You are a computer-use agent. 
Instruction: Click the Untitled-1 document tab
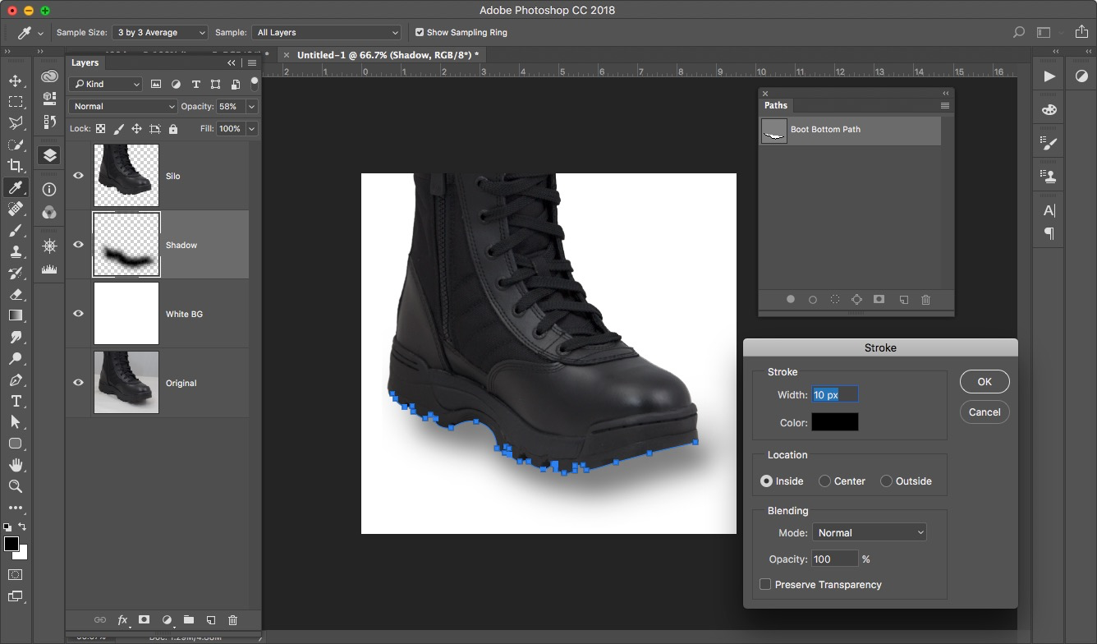tap(386, 55)
